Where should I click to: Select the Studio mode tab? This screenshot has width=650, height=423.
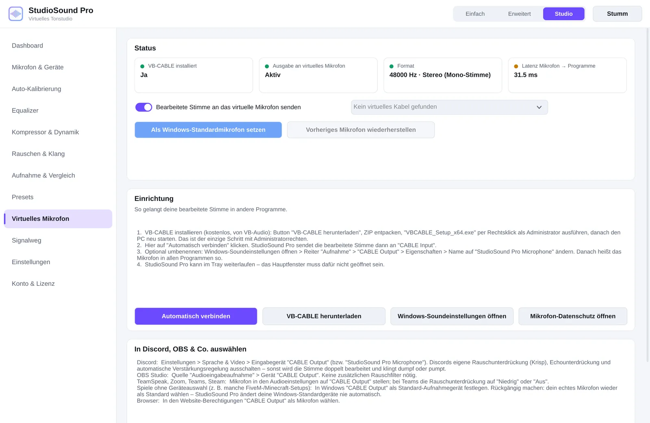pyautogui.click(x=563, y=14)
